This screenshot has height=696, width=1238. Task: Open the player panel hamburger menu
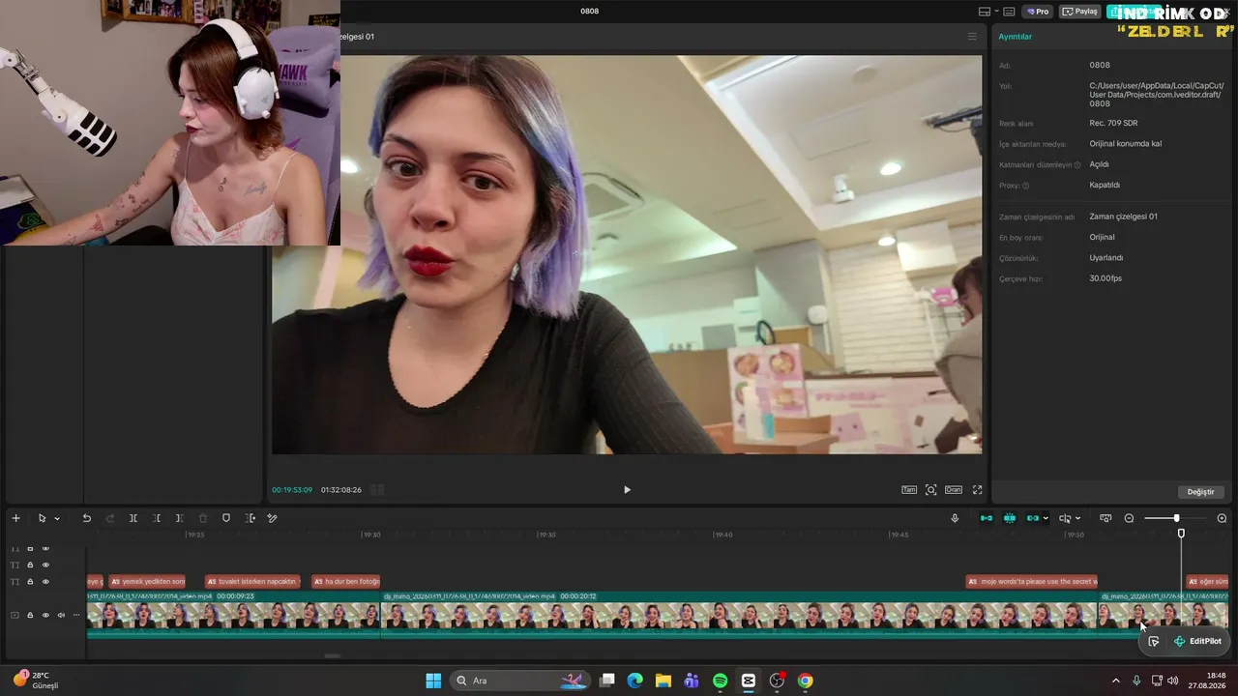[x=972, y=37]
